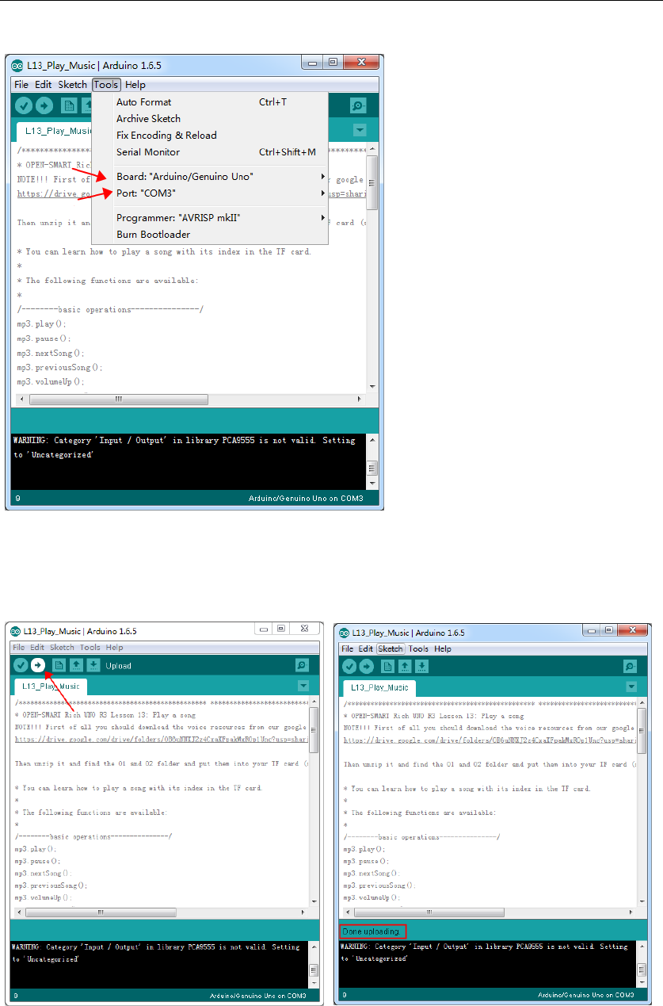
Task: Click Save sketch icon in Done uploading window
Action: (x=421, y=667)
